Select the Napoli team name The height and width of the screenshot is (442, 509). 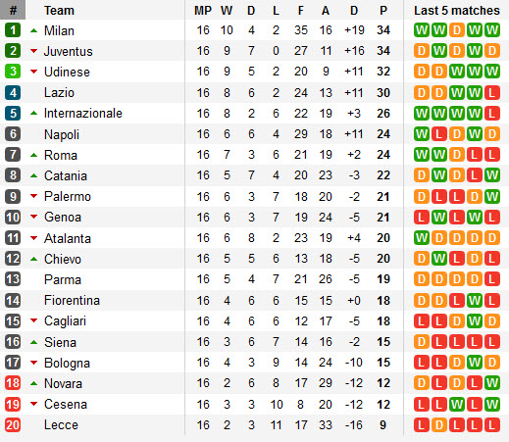(x=62, y=134)
